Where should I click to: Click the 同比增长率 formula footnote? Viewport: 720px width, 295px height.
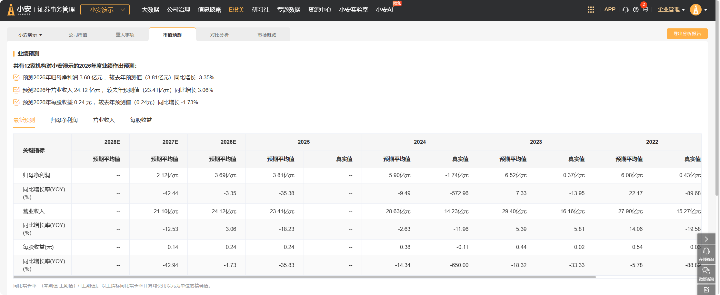click(x=113, y=286)
